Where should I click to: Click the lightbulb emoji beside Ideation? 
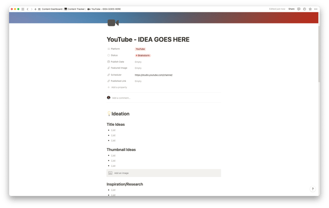[109, 113]
